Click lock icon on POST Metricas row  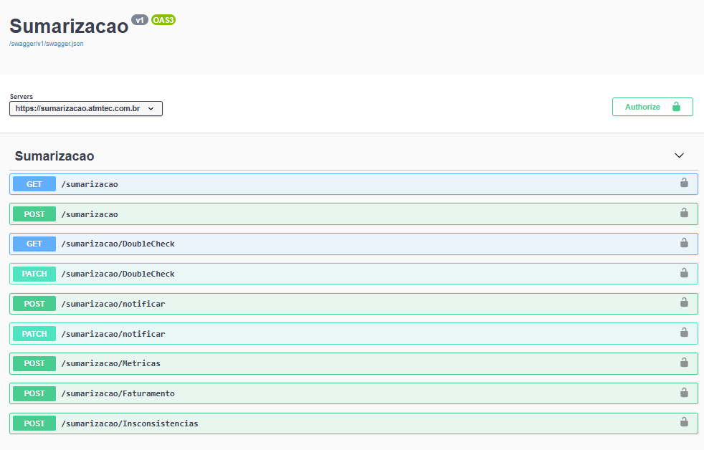684,363
